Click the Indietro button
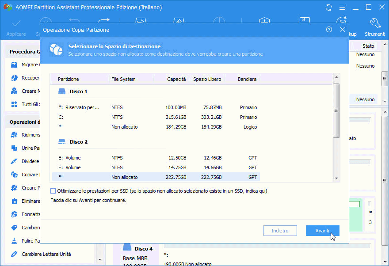Image resolution: width=389 pixels, height=266 pixels. click(280, 231)
